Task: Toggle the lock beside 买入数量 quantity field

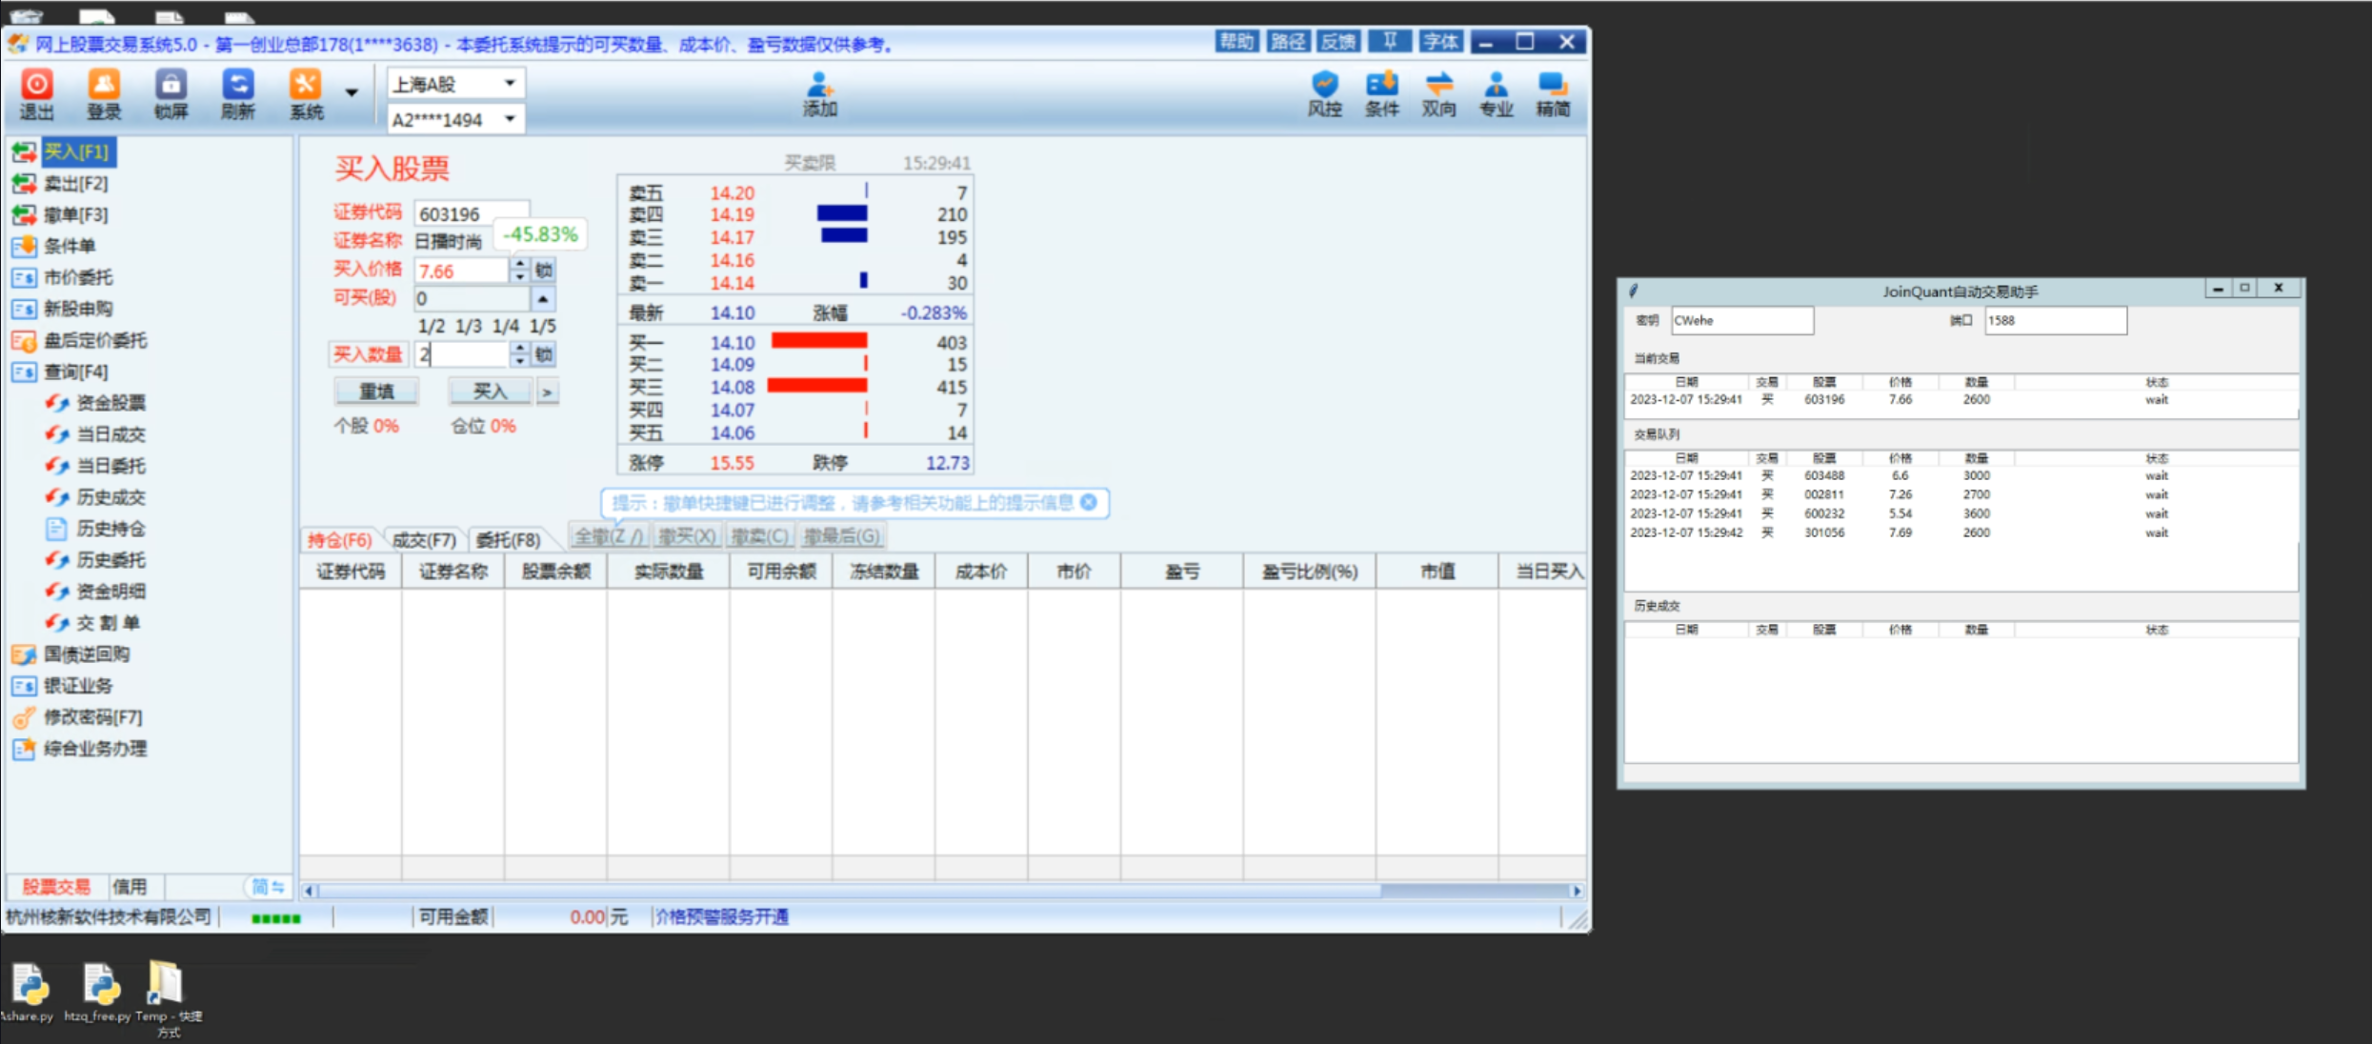Action: (x=544, y=355)
